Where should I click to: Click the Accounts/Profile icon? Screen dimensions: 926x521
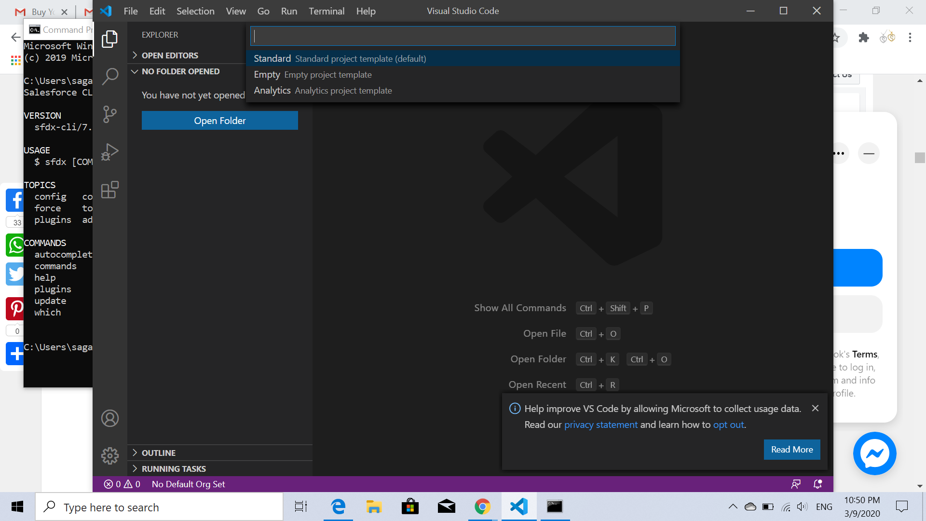tap(109, 418)
